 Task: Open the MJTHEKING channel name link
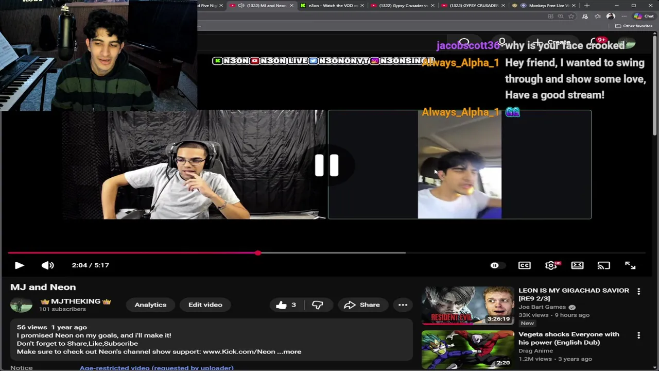coord(76,301)
